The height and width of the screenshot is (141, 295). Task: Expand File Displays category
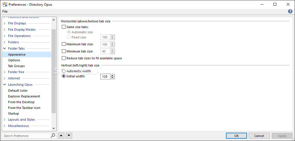(x=5, y=23)
